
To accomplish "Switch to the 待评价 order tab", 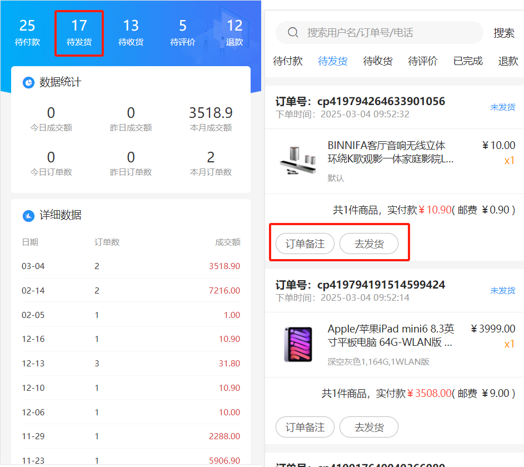I will tap(423, 61).
